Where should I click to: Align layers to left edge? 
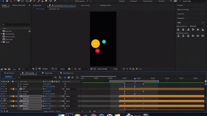[178, 30]
